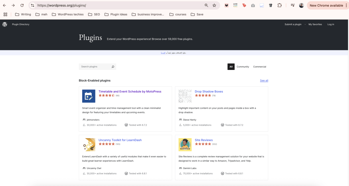Click the WordPress logo icon
Viewport: 349px width, 186px height.
pos(5,24)
